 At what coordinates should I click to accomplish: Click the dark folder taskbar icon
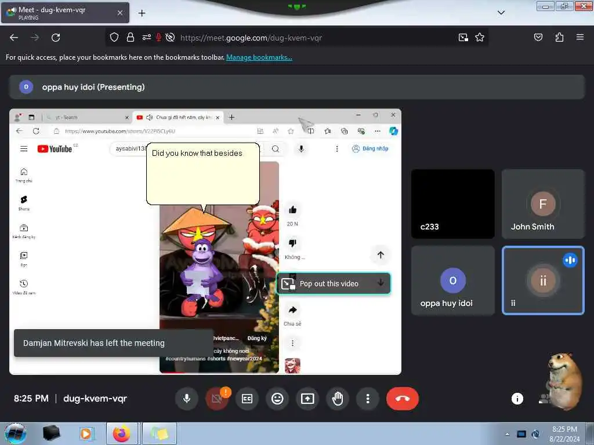click(51, 433)
